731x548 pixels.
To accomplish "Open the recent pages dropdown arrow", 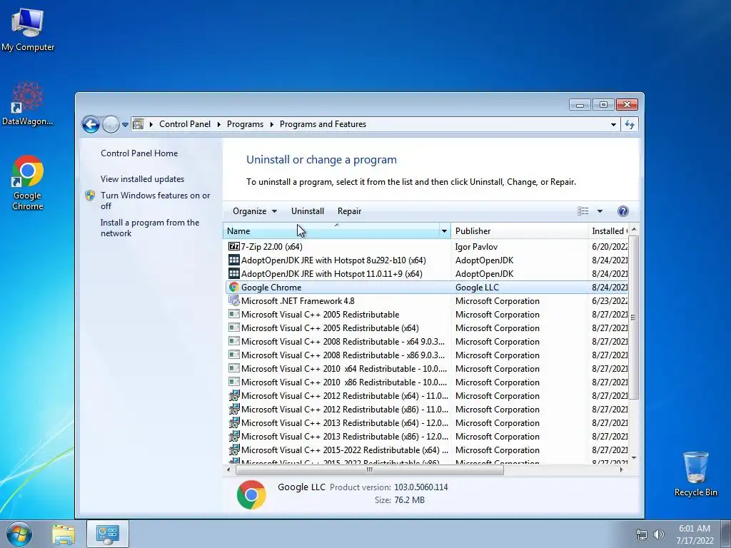I will (x=125, y=125).
